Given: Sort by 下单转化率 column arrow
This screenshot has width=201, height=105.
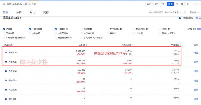Looking at the screenshot, I should tap(180, 45).
